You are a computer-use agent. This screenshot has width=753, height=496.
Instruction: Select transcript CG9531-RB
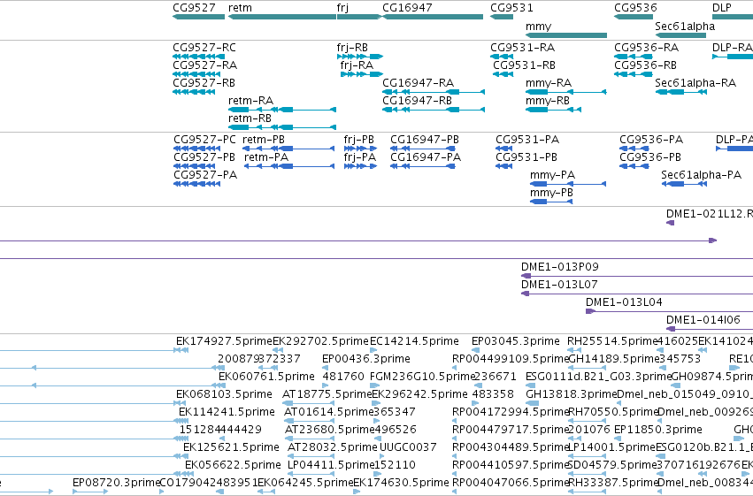pyautogui.click(x=503, y=74)
